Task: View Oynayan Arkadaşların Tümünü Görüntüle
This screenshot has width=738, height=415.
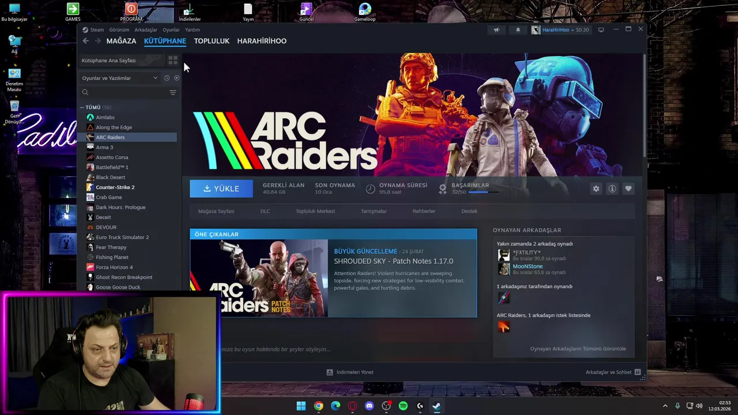Action: (578, 349)
